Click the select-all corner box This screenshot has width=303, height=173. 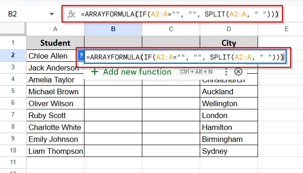tap(13, 29)
